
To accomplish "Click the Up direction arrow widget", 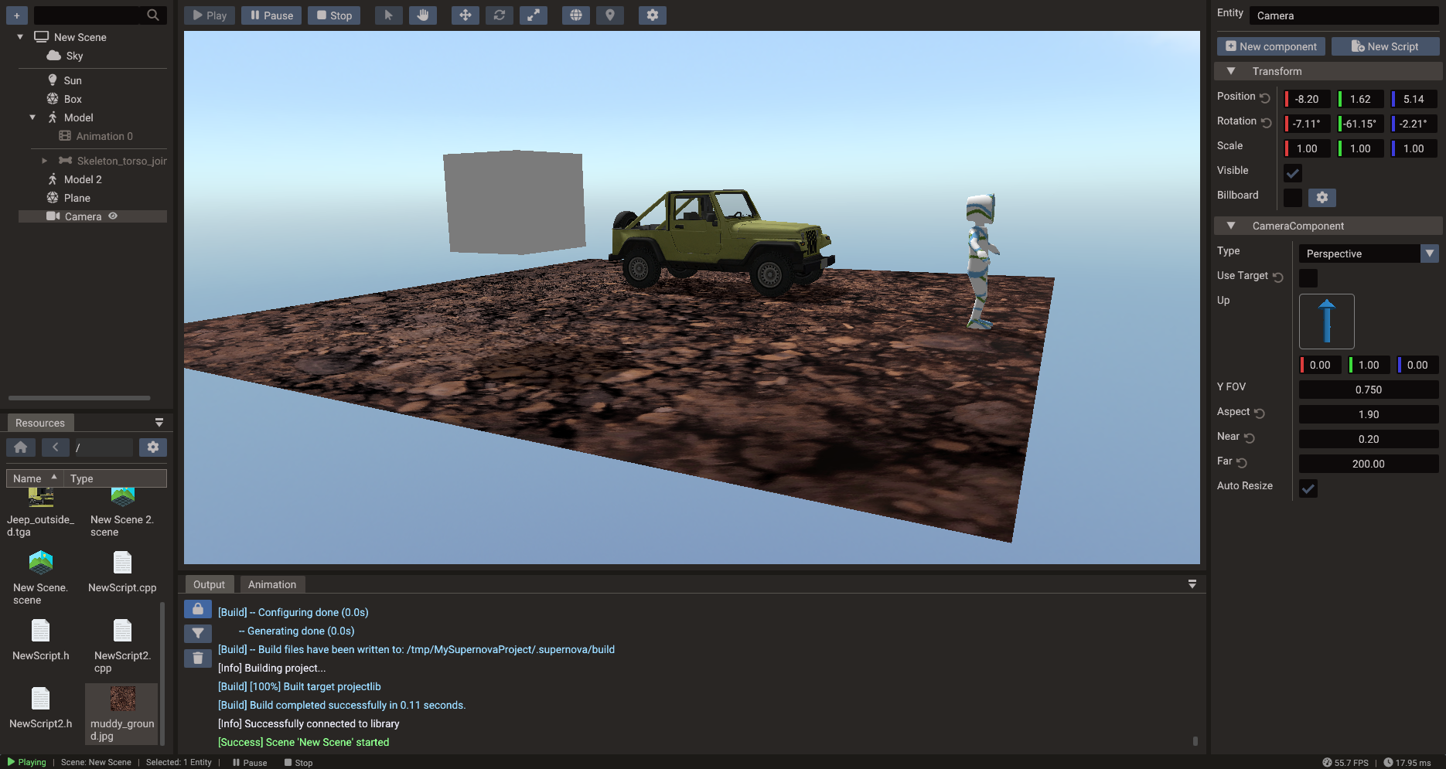I will 1327,322.
